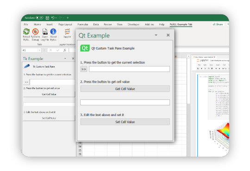Image resolution: width=250 pixels, height=171 pixels.
Task: Click the About PyXLL info icon
Action: (53, 32)
